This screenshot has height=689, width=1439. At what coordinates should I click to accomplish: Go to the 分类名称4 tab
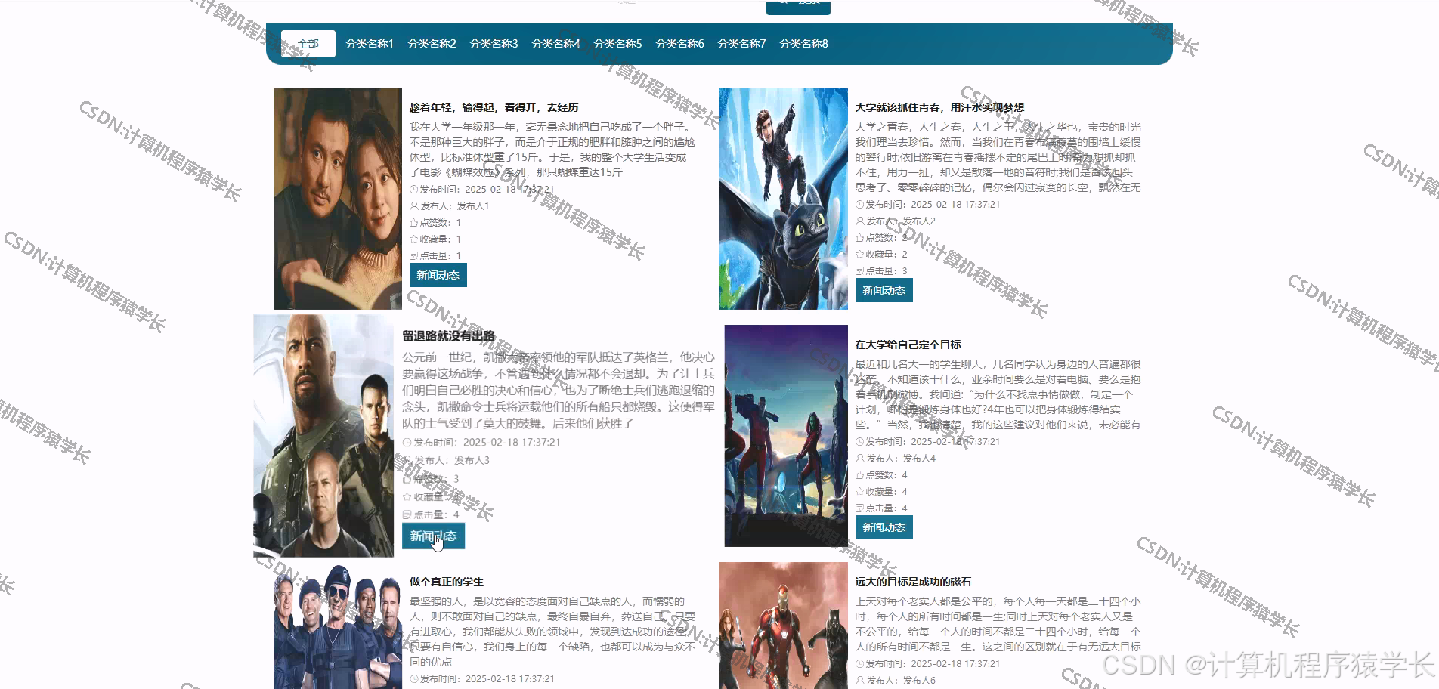click(x=555, y=44)
